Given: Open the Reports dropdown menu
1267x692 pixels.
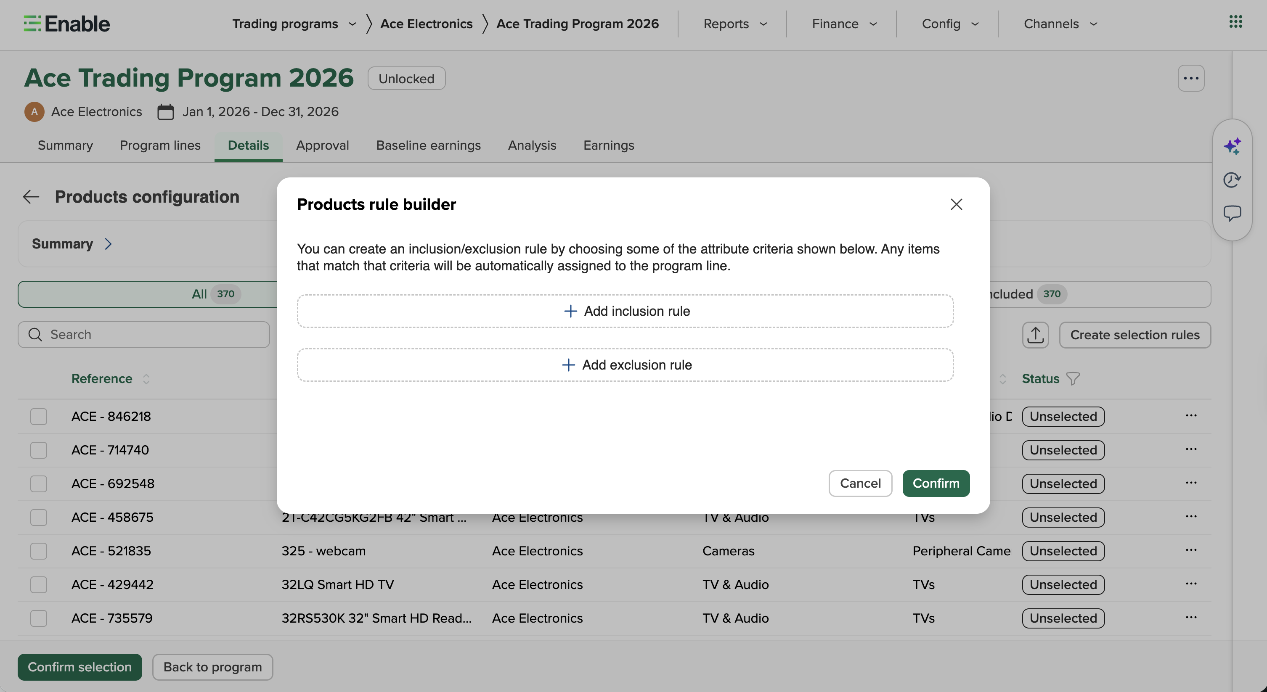Looking at the screenshot, I should pos(735,24).
